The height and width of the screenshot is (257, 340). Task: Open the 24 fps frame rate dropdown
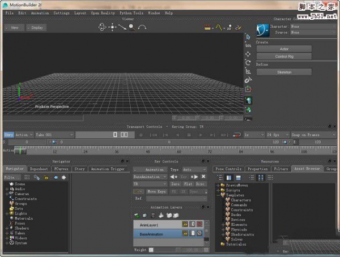(278, 135)
